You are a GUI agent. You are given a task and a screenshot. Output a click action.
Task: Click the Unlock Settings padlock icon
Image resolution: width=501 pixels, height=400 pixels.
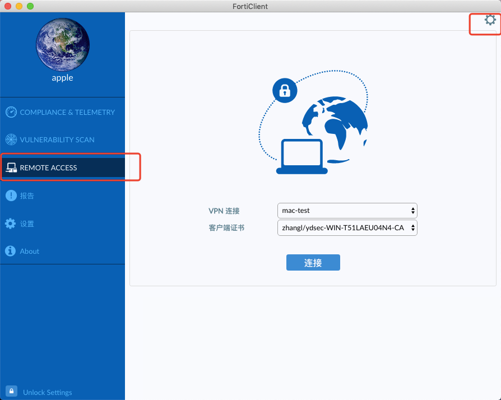pos(12,391)
